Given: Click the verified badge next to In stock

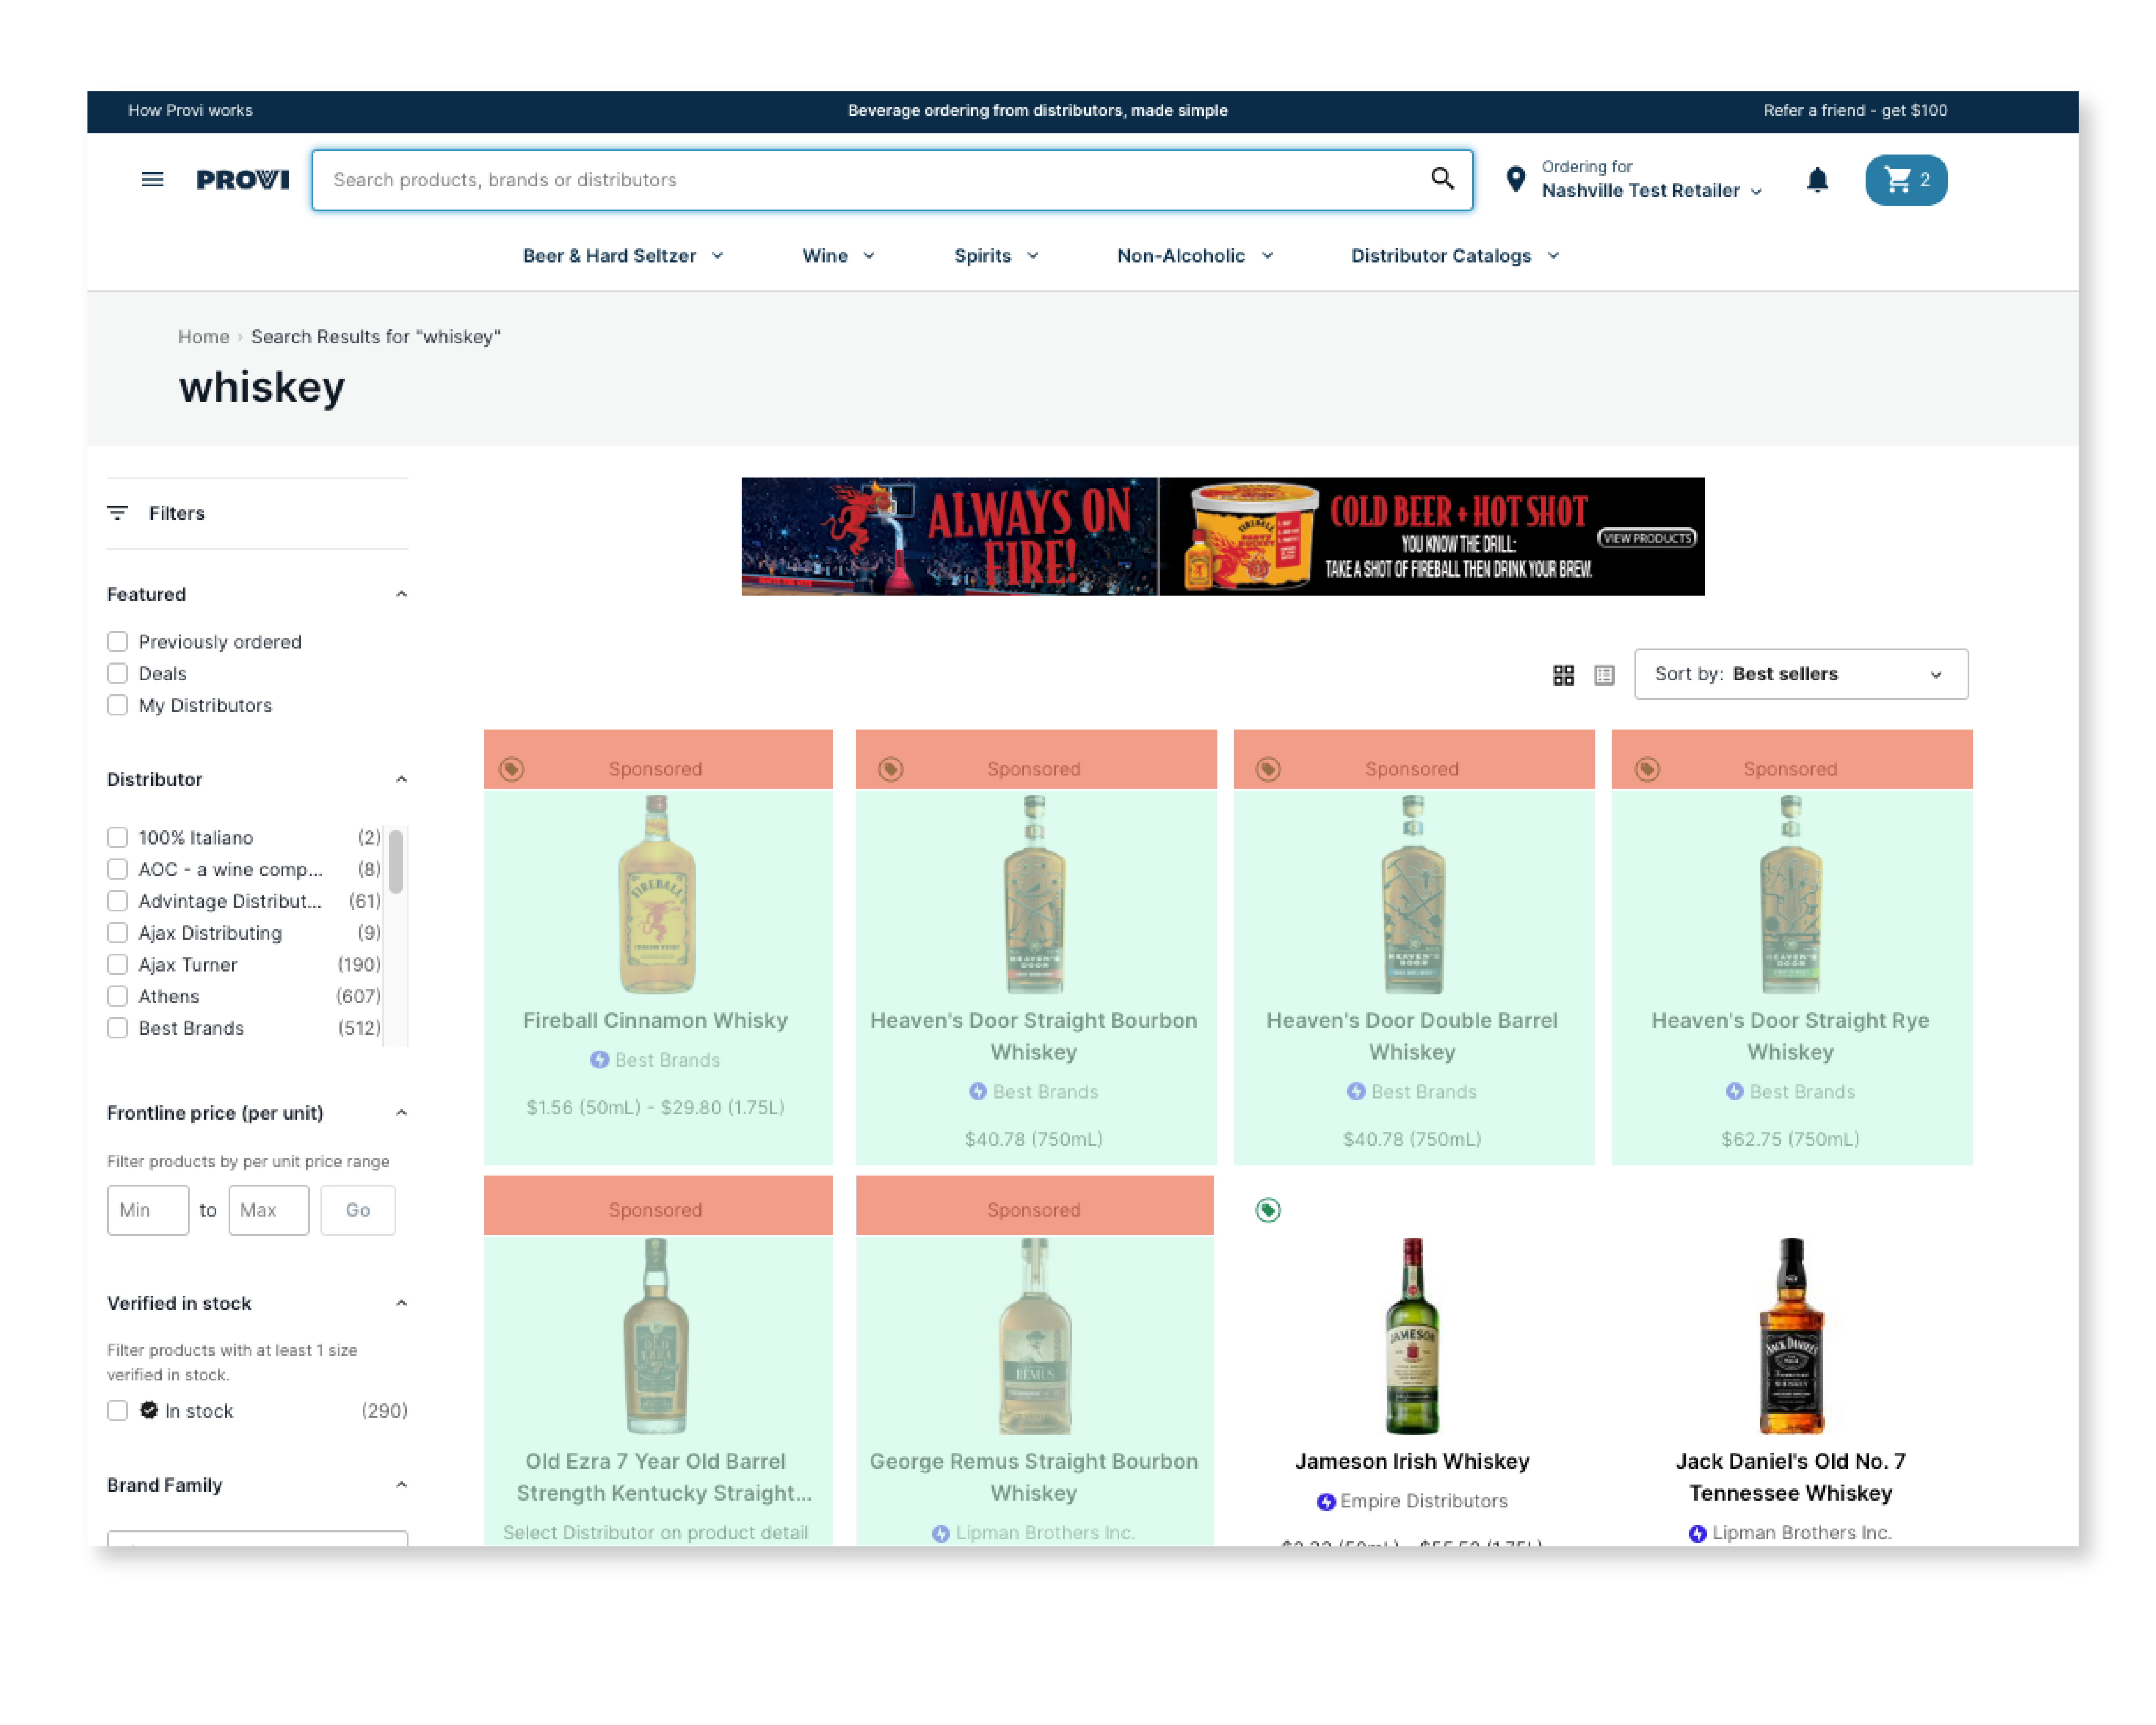Looking at the screenshot, I should point(149,1410).
